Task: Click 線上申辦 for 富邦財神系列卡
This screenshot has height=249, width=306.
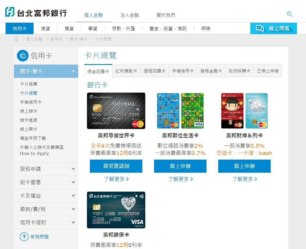Action: click(x=244, y=166)
